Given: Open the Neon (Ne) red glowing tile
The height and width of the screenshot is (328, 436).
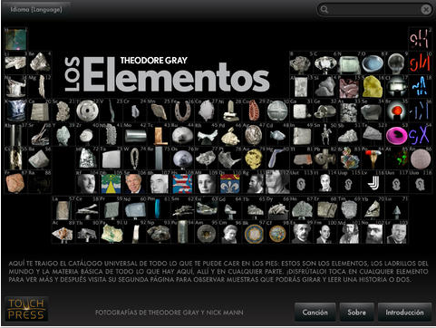Looking at the screenshot, I should coord(420,63).
